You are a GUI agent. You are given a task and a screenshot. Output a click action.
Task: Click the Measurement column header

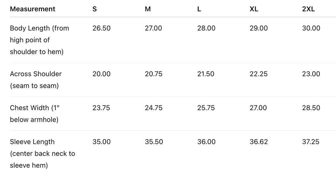pos(32,9)
